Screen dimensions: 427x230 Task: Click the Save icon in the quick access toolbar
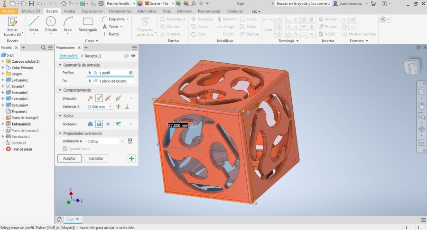pyautogui.click(x=32, y=3)
